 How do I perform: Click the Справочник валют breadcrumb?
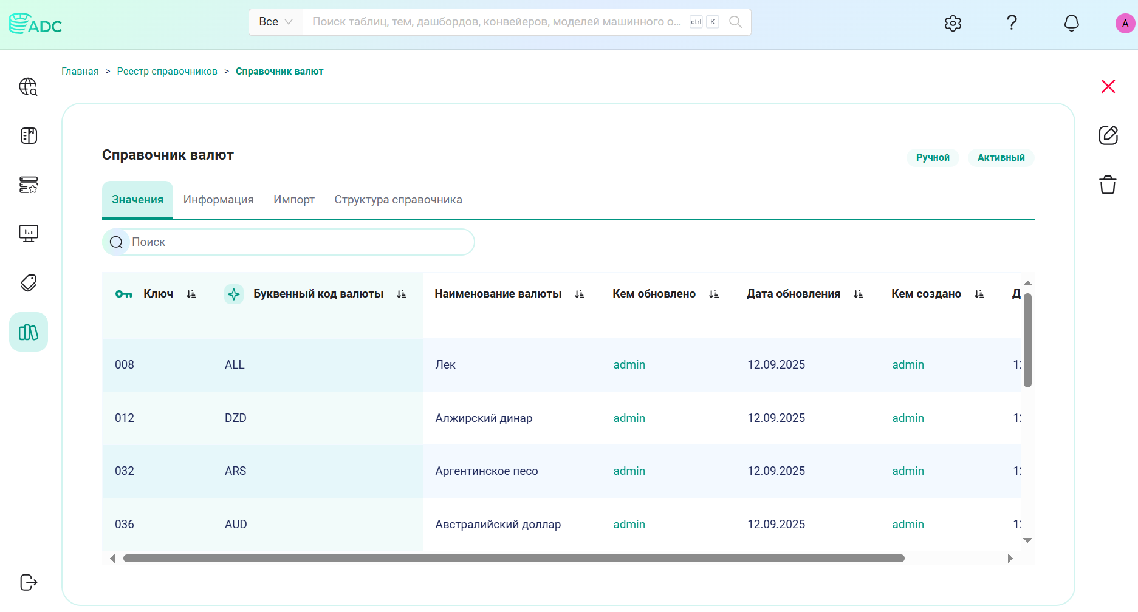pos(279,72)
